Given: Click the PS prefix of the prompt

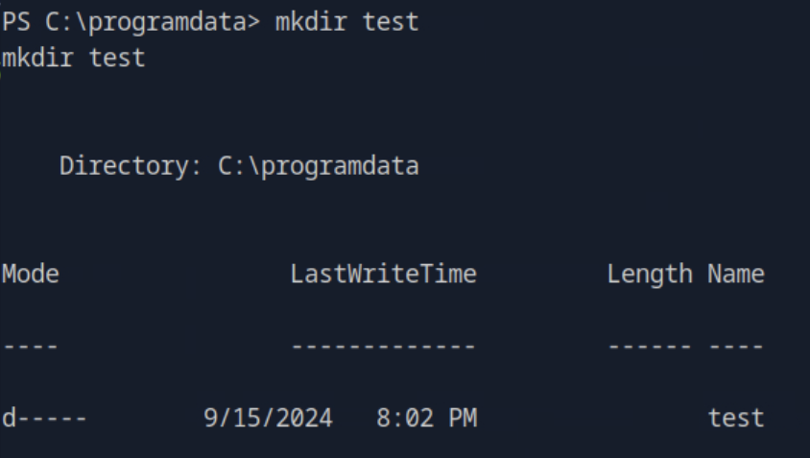Looking at the screenshot, I should pyautogui.click(x=16, y=22).
